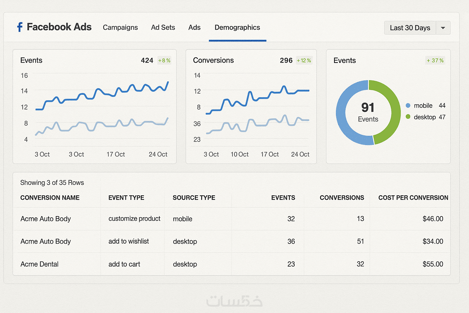This screenshot has height=313, width=469.
Task: Click the +37% donut chart badge
Action: pyautogui.click(x=435, y=61)
